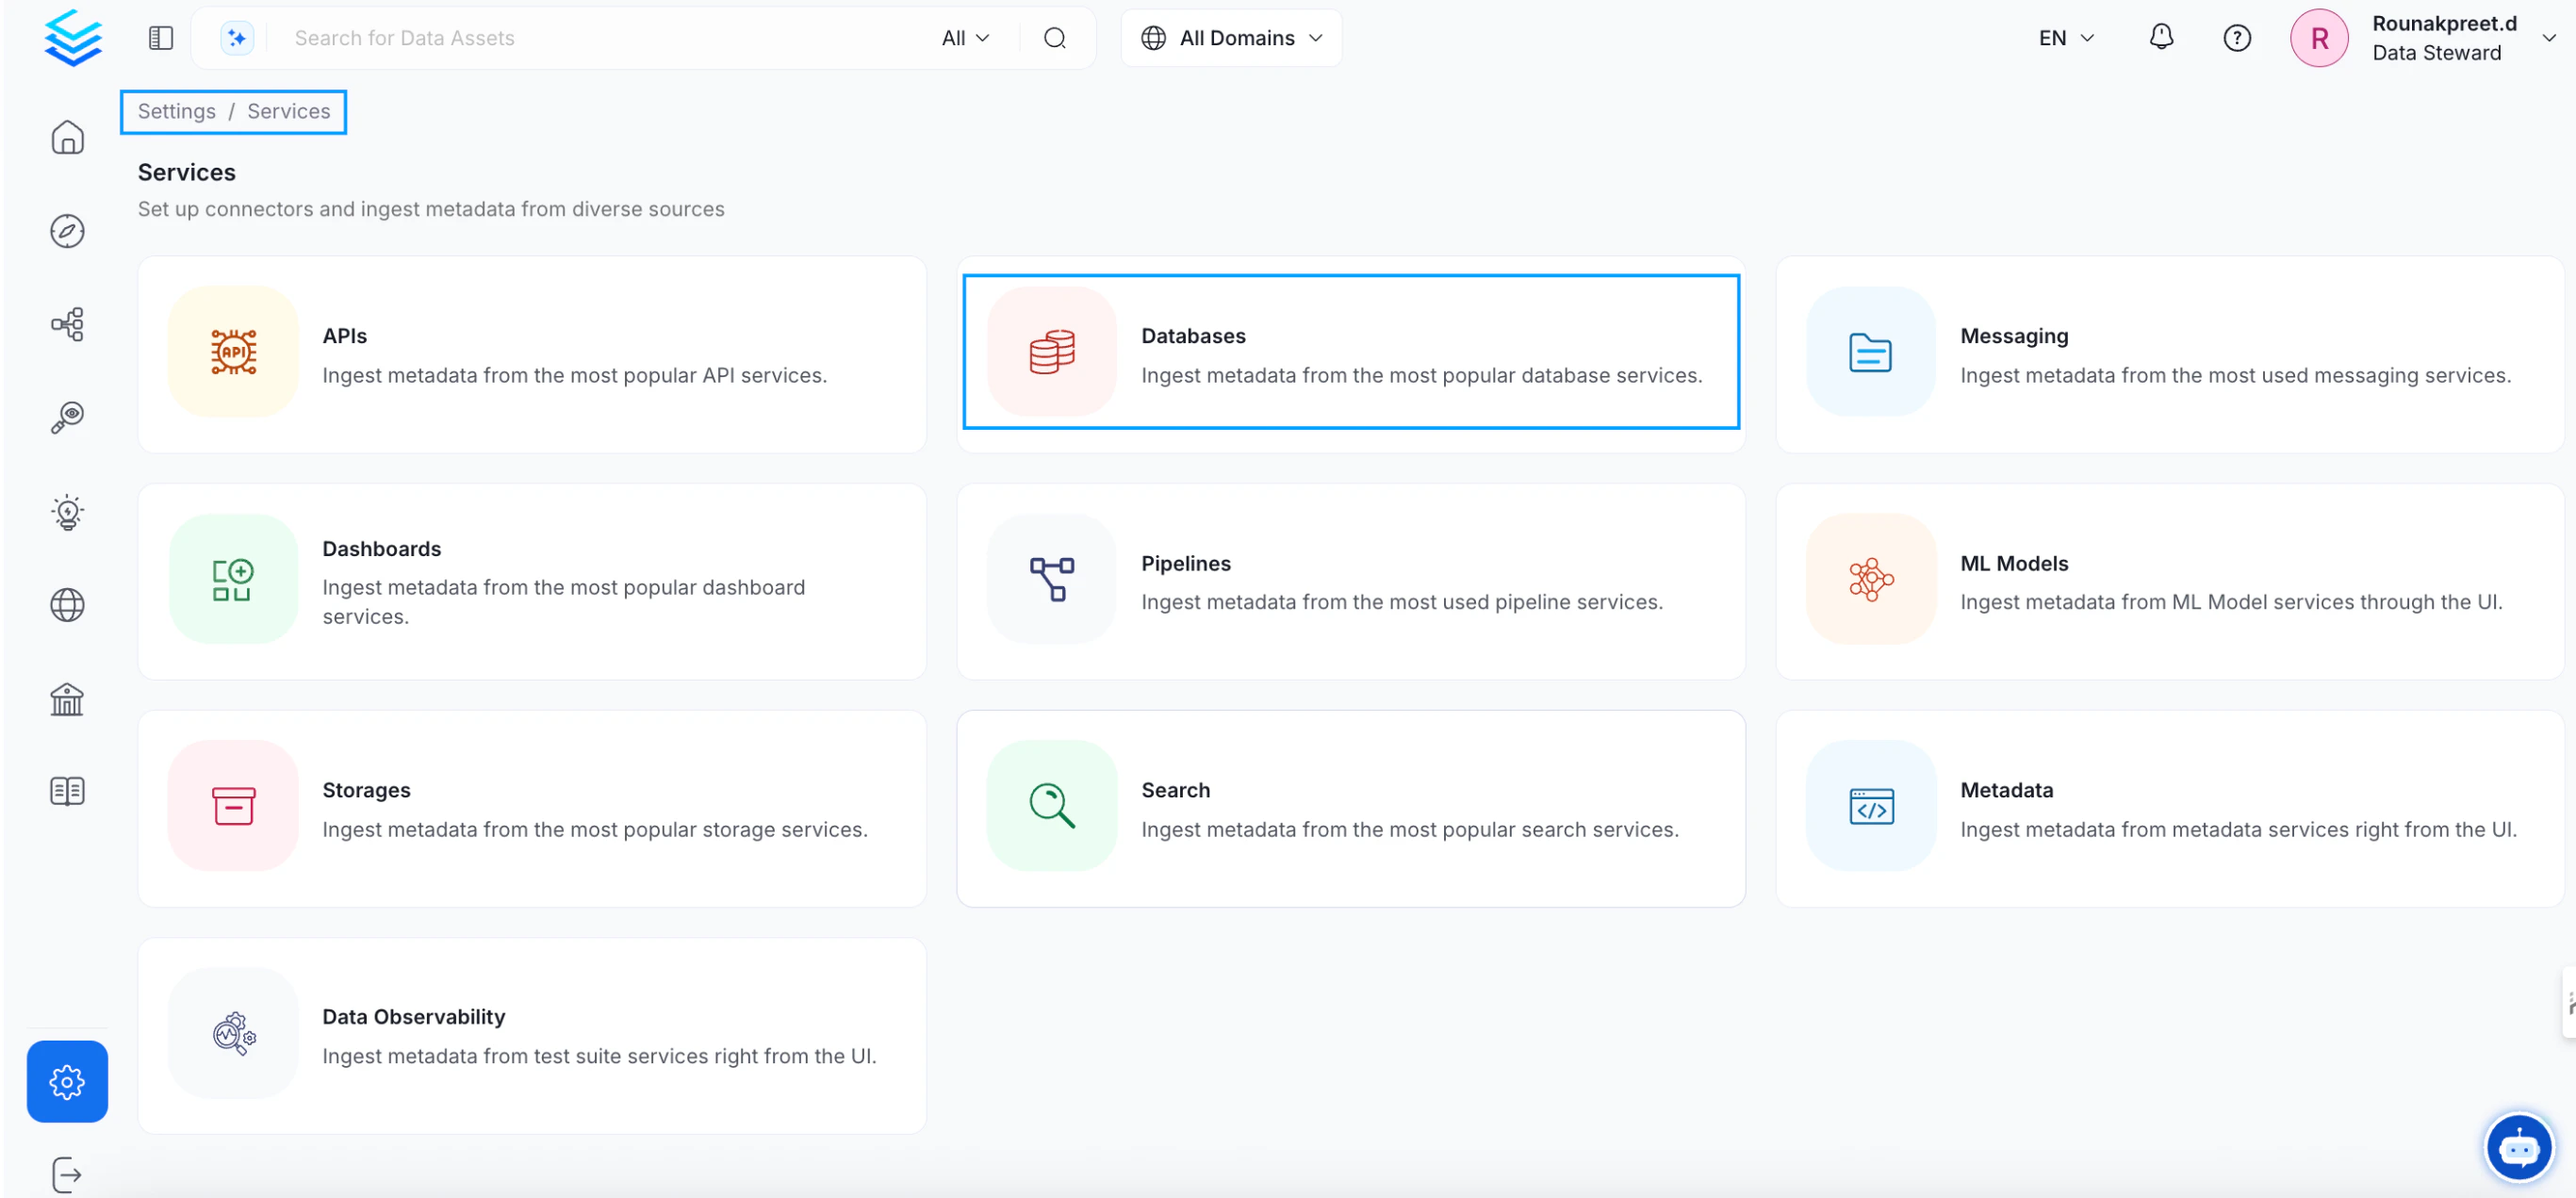Viewport: 2576px width, 1198px height.
Task: Click the Metadata code window icon
Action: [1870, 806]
